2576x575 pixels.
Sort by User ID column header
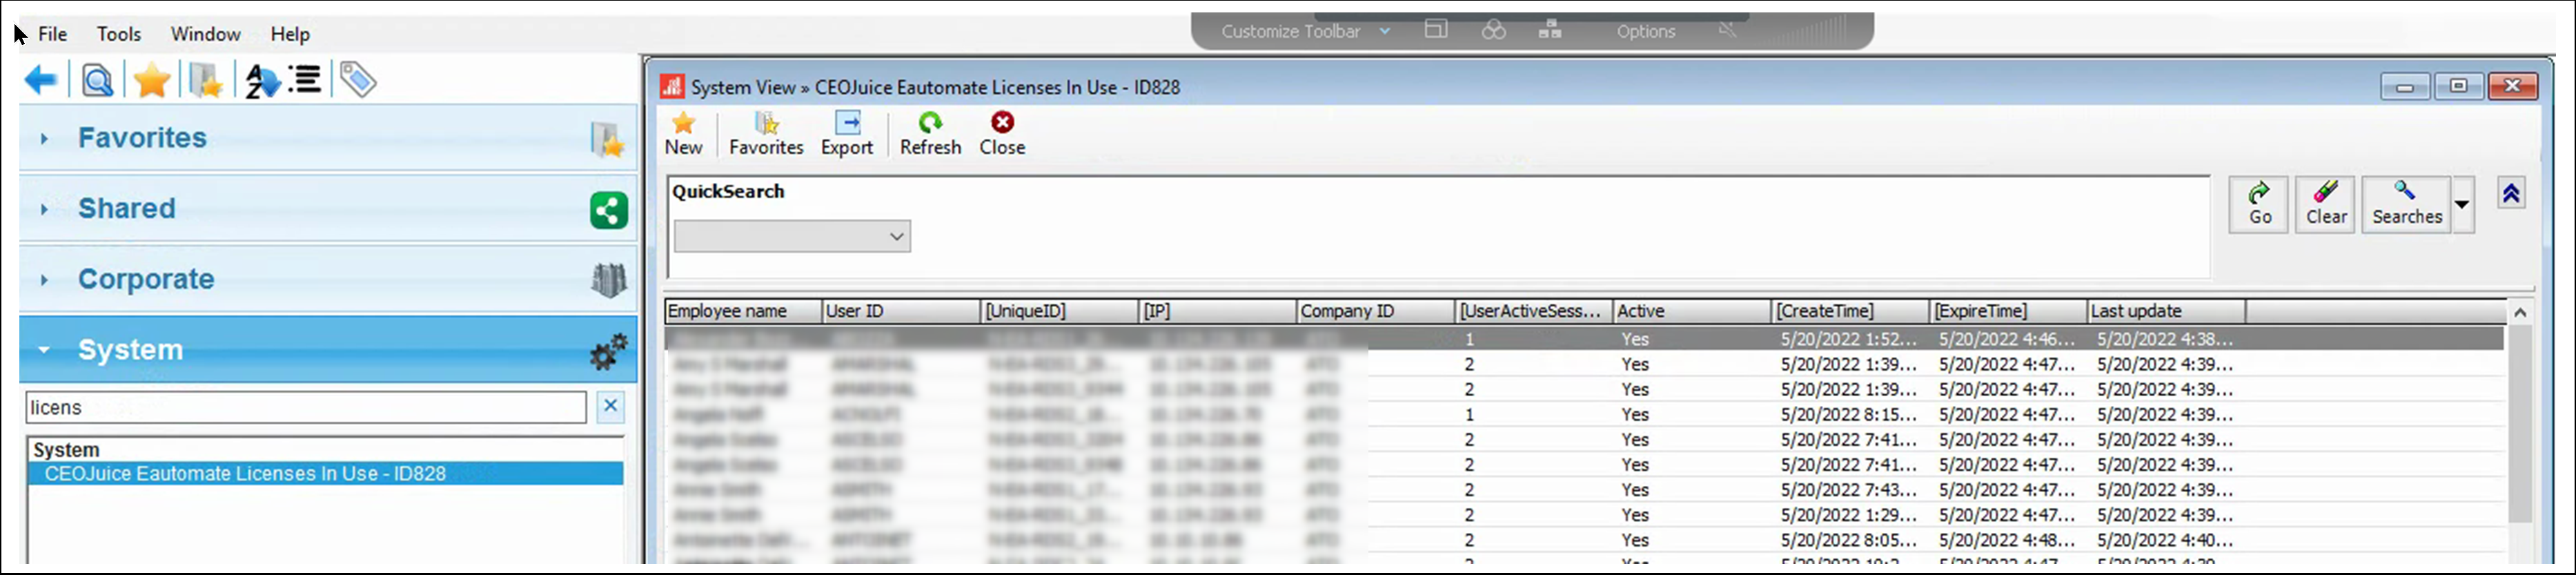(901, 311)
